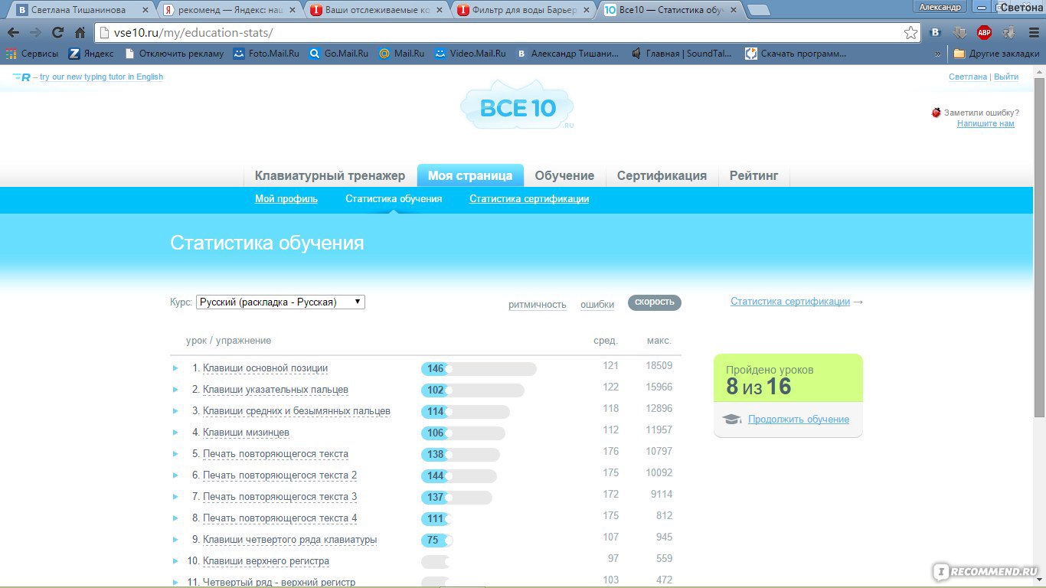Expand lesson 1 Клавиши основной позиции arrow
The width and height of the screenshot is (1046, 588).
click(175, 368)
